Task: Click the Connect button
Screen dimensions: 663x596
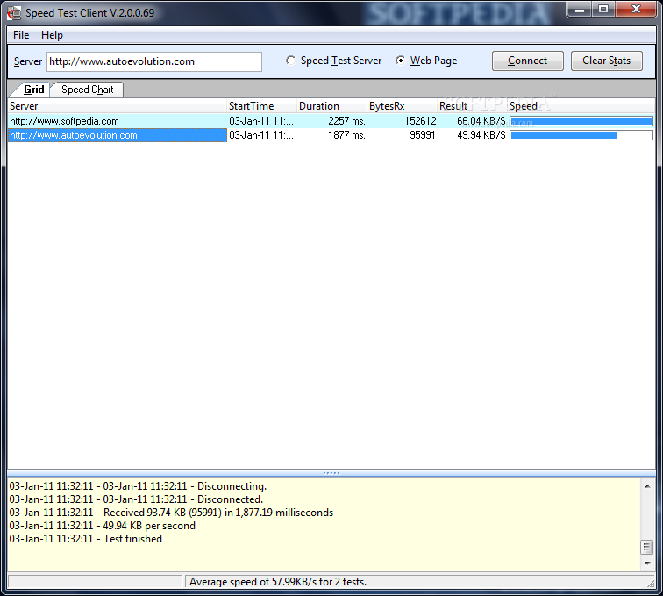Action: 527,61
